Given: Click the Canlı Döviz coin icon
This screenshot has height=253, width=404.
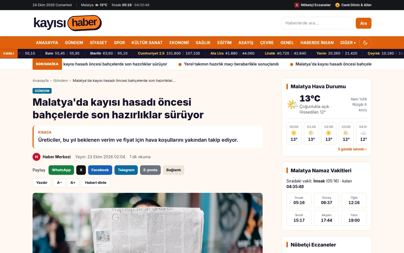Looking at the screenshot, I should (x=338, y=5).
